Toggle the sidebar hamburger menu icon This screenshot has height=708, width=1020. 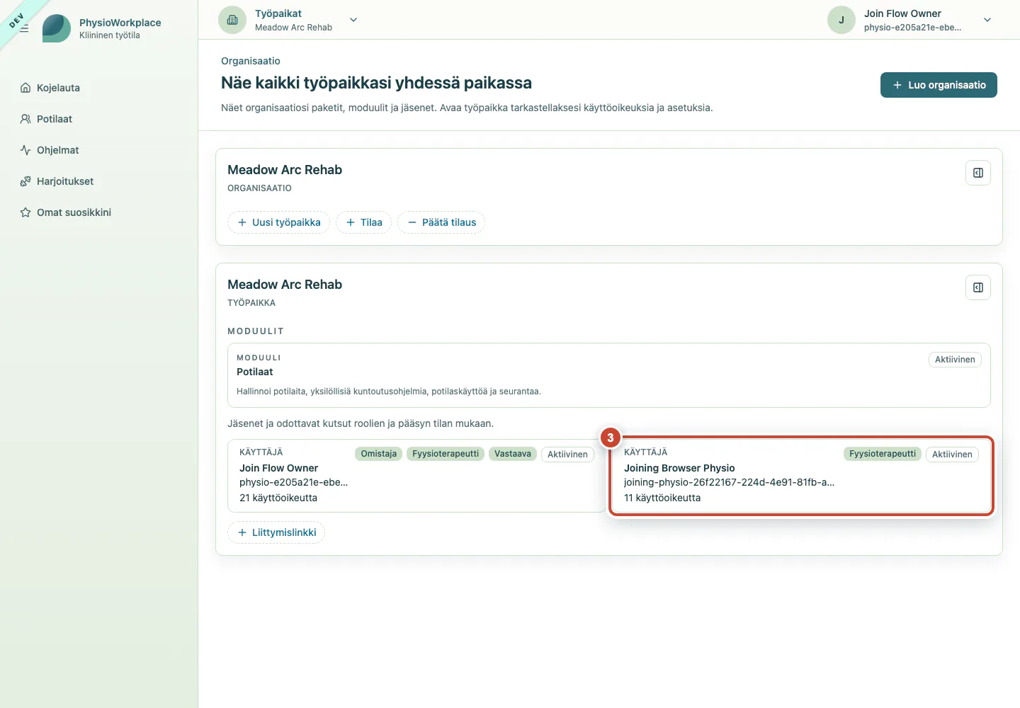click(24, 28)
